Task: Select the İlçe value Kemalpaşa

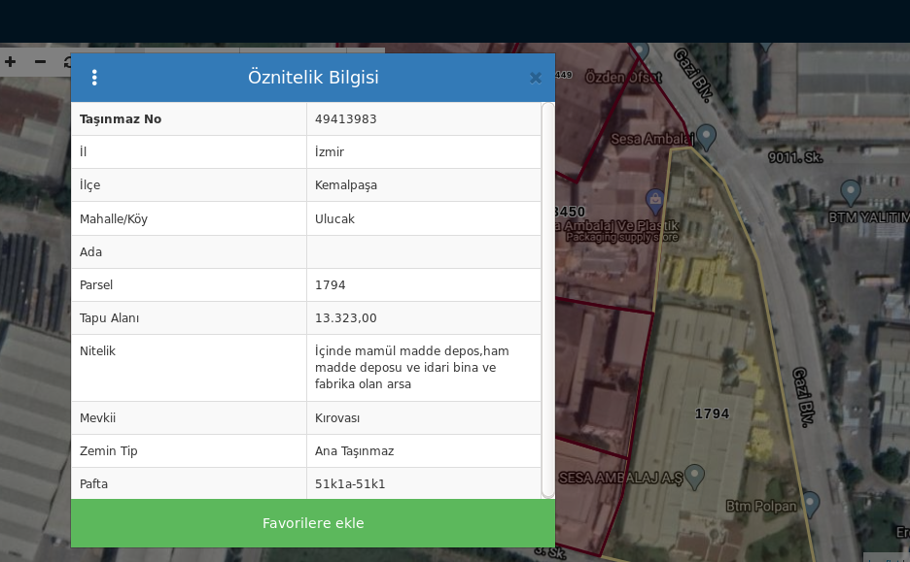Action: pyautogui.click(x=346, y=185)
